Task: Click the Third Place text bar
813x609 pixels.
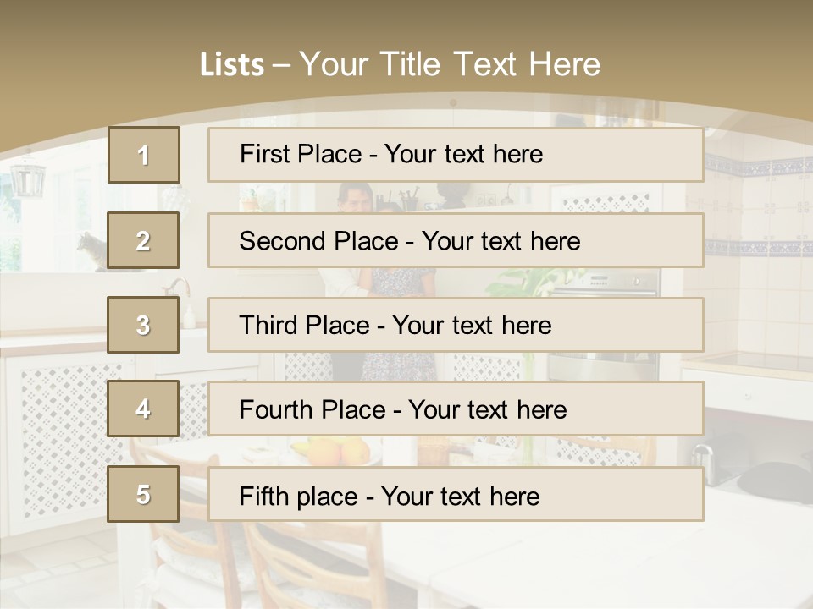Action: tap(456, 325)
